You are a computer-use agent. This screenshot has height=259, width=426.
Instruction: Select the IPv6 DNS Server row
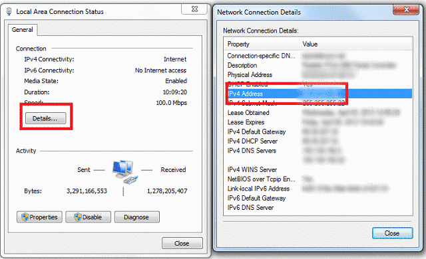point(318,207)
